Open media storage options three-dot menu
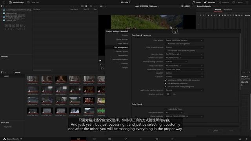 pos(96,6)
